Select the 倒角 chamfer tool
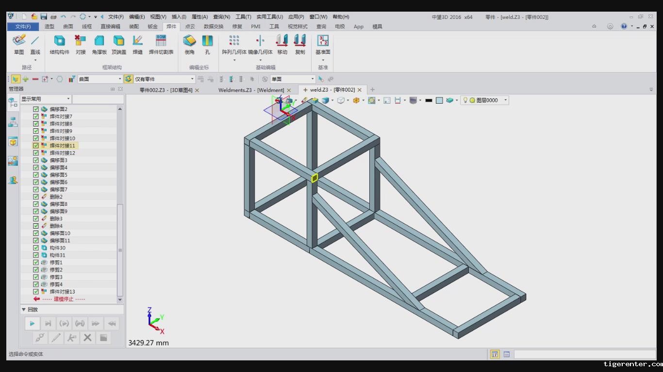Screen dimensions: 663x372 click(189, 44)
